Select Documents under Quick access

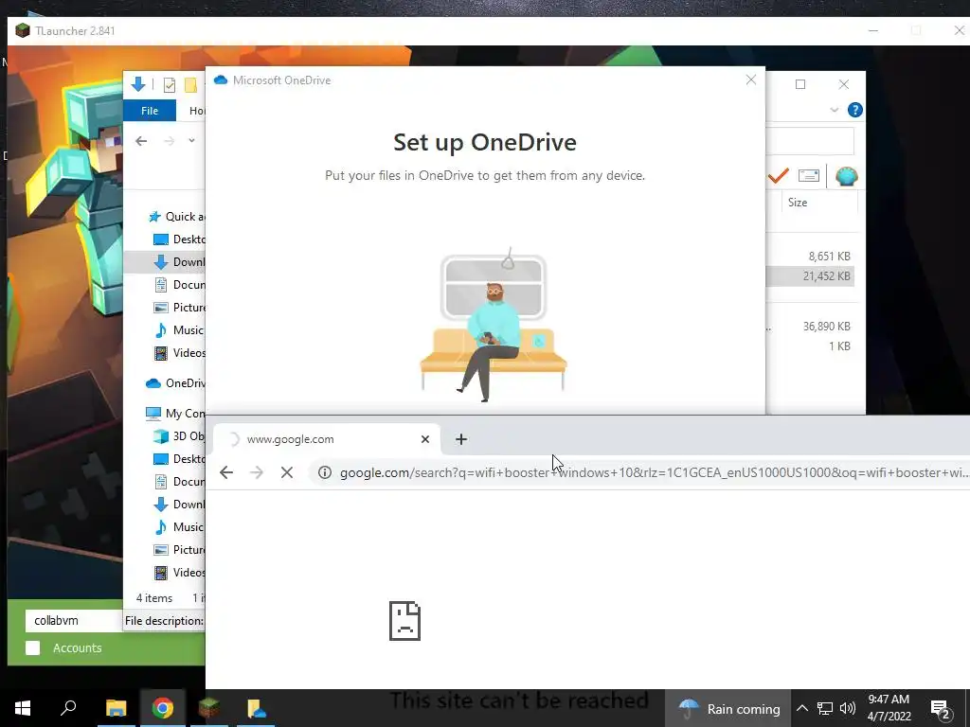click(179, 285)
